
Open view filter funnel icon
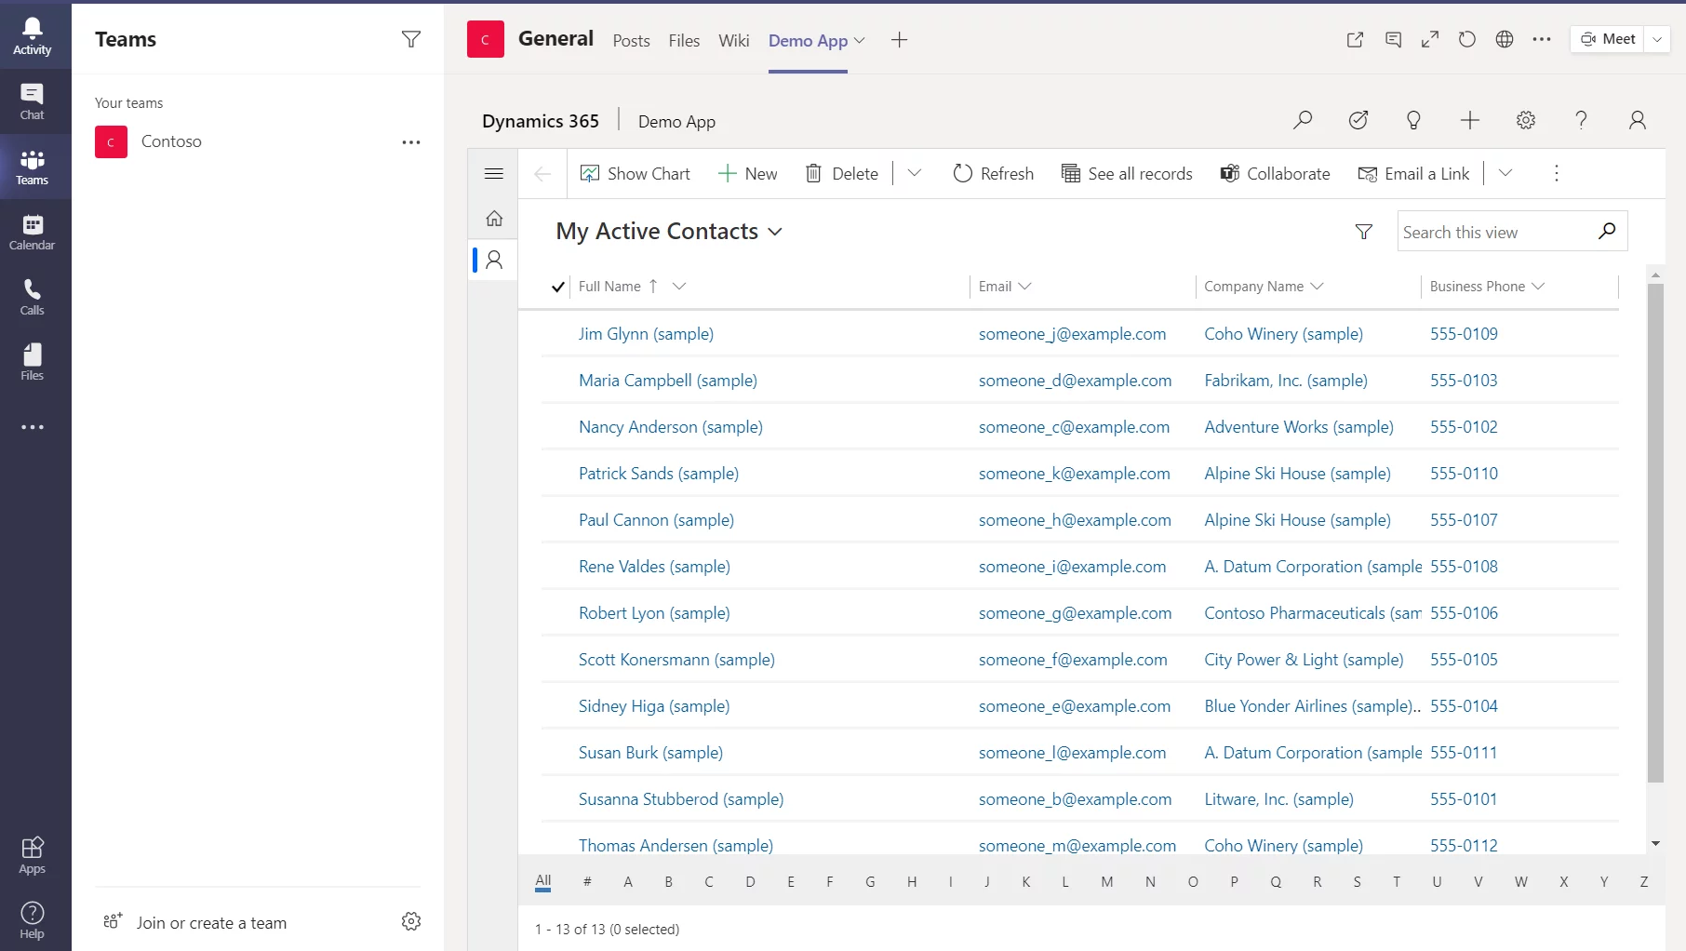(1364, 232)
